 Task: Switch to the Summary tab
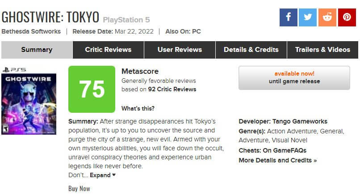37,50
